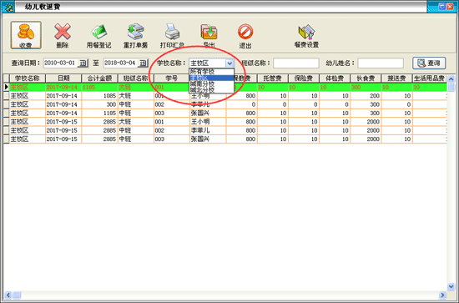Viewport: 459px width, 303px height.
Task: Click the 幼儿姓名 input field
Action: coord(381,63)
